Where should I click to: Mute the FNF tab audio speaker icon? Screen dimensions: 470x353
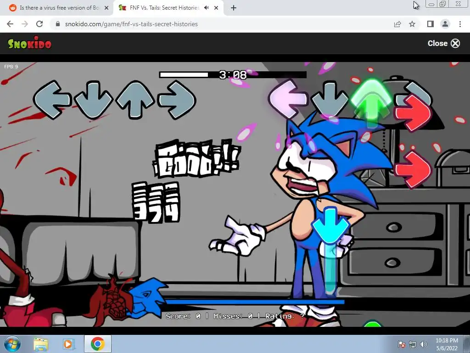point(206,8)
